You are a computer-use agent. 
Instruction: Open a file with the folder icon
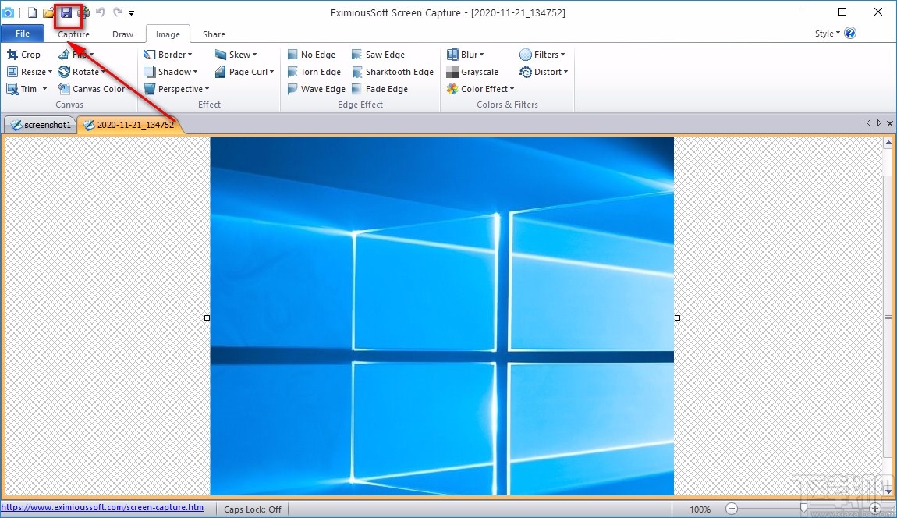tap(48, 12)
